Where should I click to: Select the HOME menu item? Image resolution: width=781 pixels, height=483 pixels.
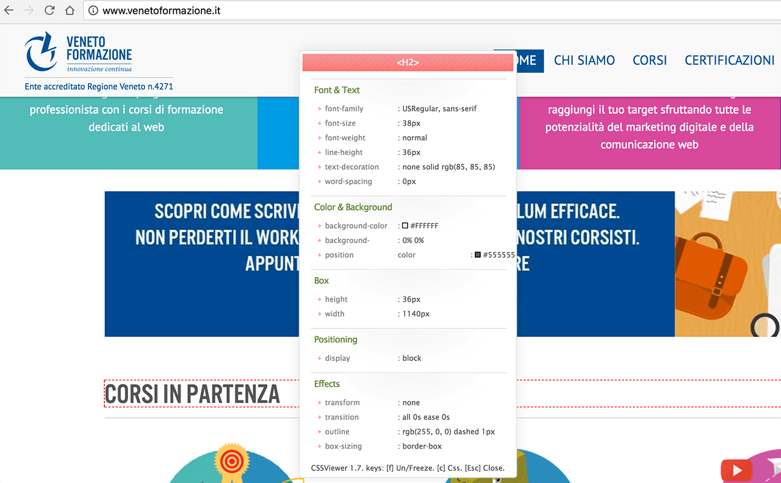tap(530, 60)
